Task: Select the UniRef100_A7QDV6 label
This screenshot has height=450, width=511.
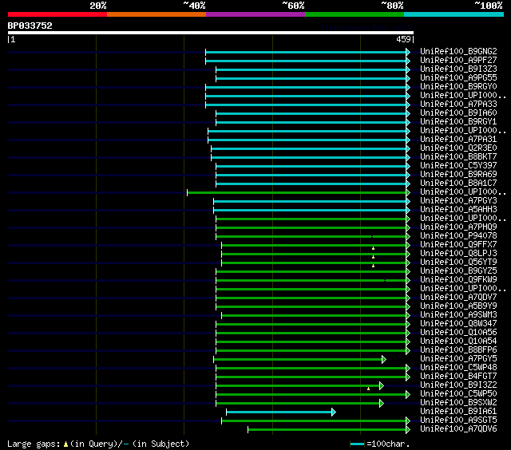Action: (x=458, y=429)
